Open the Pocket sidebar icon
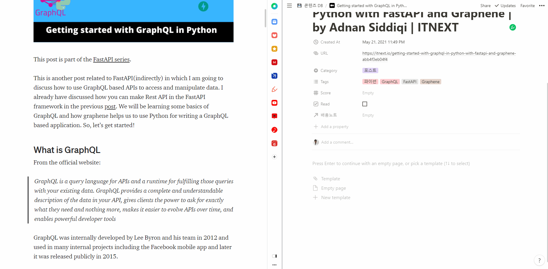 [x=274, y=35]
